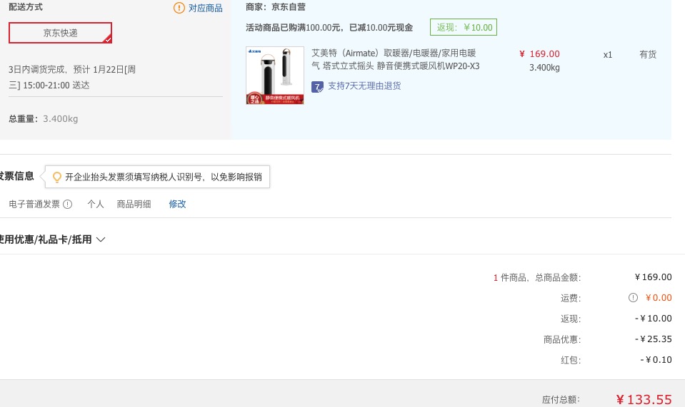
Task: Click the orange warning icon beside 对应商品
Action: 179,8
